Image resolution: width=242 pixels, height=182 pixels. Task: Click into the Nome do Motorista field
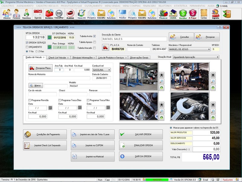(x=59, y=78)
